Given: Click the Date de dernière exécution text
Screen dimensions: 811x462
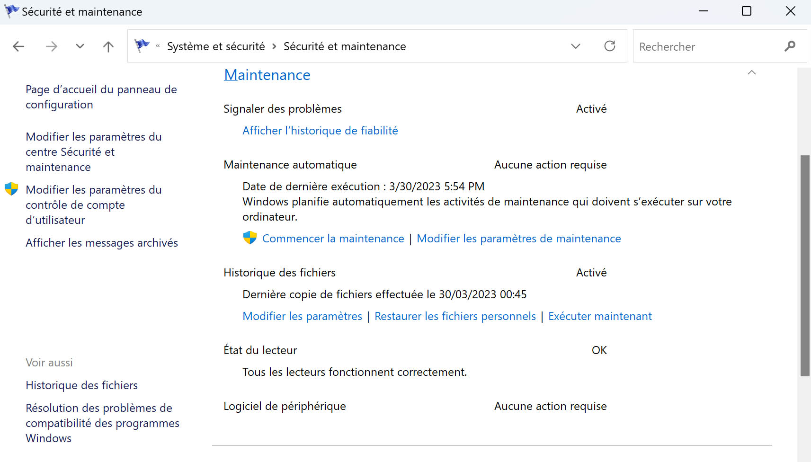Looking at the screenshot, I should point(363,187).
